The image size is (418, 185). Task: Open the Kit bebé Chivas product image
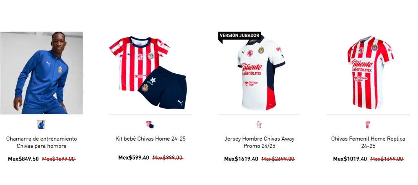point(150,73)
